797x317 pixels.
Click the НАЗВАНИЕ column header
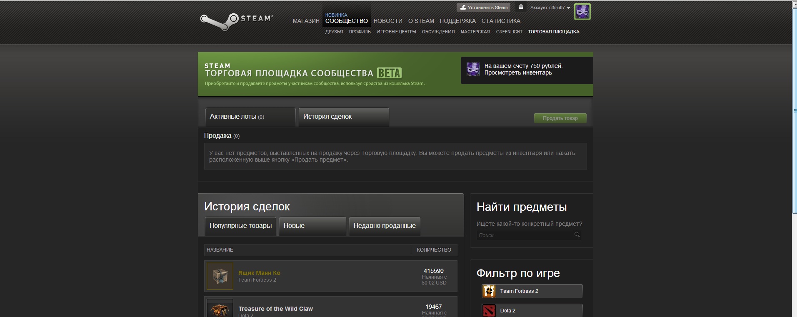[x=220, y=250]
